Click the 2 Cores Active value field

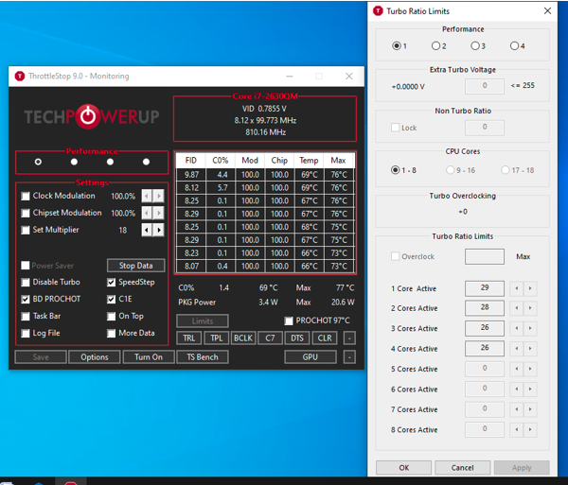pos(485,308)
